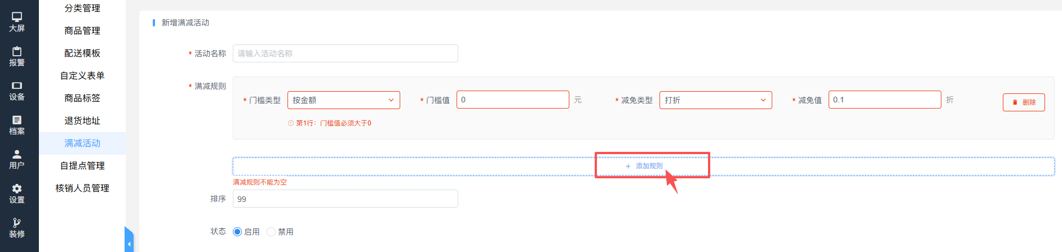This screenshot has width=1062, height=252.
Task: Open the 档案 archive icon in sidebar
Action: tap(17, 120)
